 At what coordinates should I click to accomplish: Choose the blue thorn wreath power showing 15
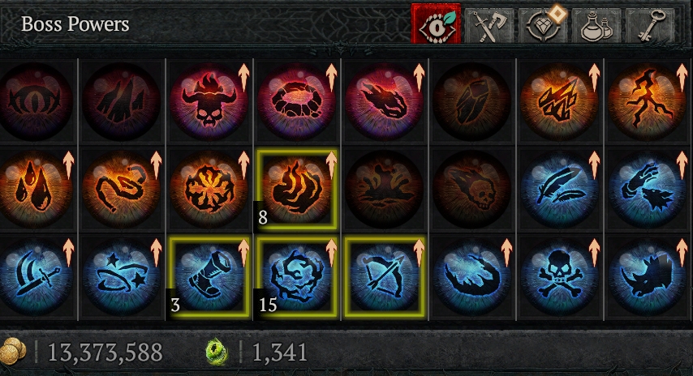(x=296, y=276)
